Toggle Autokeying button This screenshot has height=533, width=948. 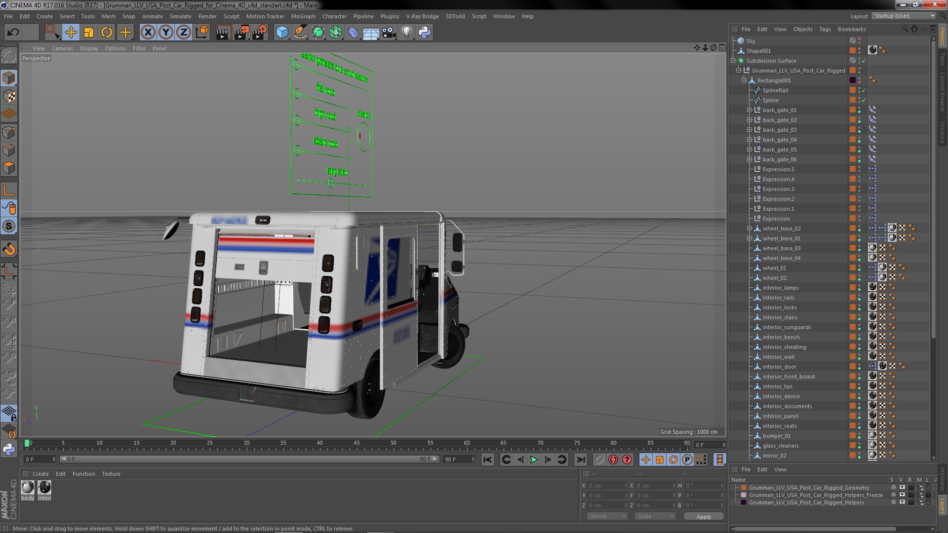[613, 459]
